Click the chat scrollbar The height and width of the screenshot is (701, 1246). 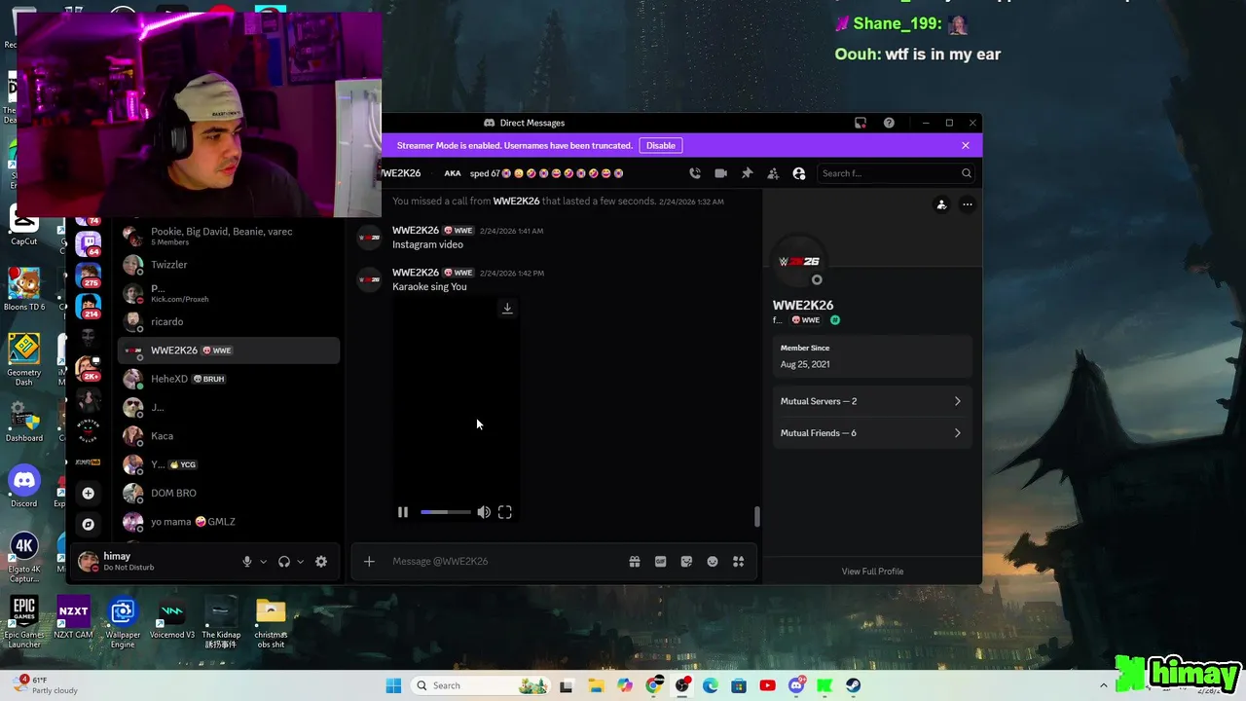(x=756, y=516)
